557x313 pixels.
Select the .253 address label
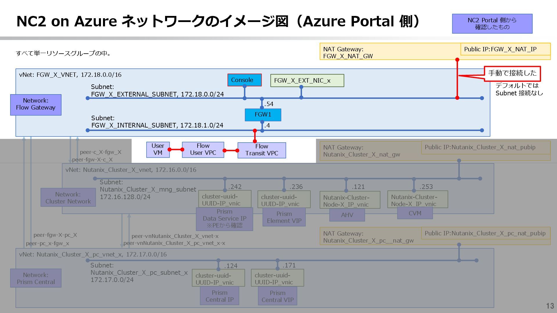click(426, 187)
